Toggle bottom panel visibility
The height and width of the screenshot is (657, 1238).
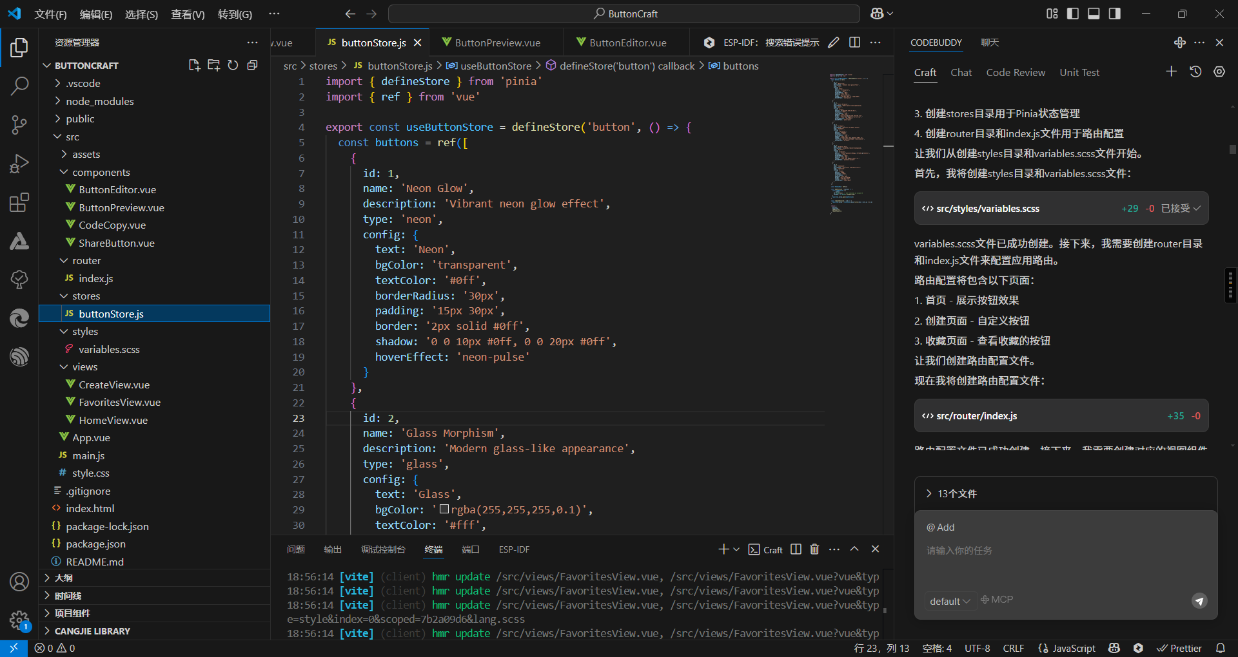pyautogui.click(x=1094, y=14)
